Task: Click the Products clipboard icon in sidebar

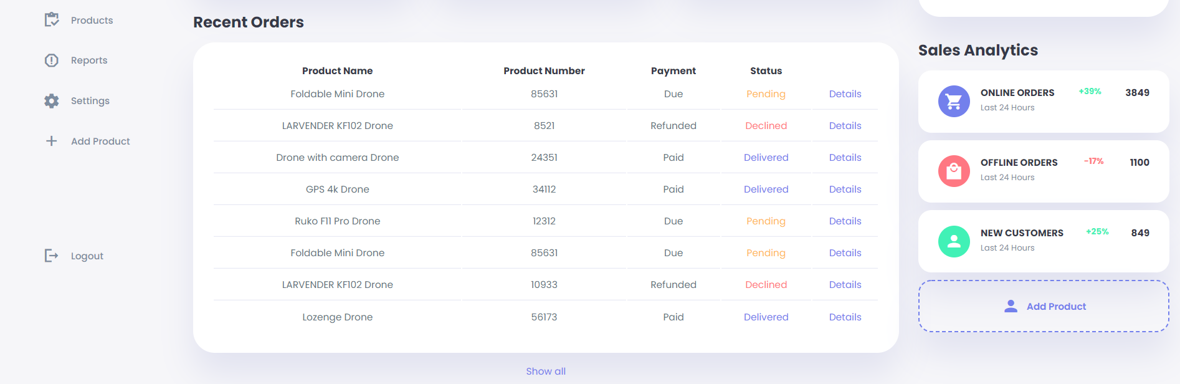Action: [x=52, y=20]
